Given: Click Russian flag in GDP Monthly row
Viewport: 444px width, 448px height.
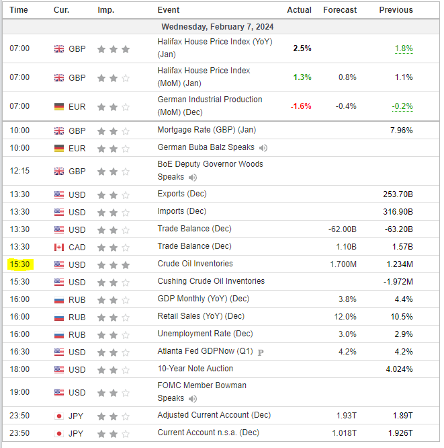Looking at the screenshot, I should [x=59, y=299].
